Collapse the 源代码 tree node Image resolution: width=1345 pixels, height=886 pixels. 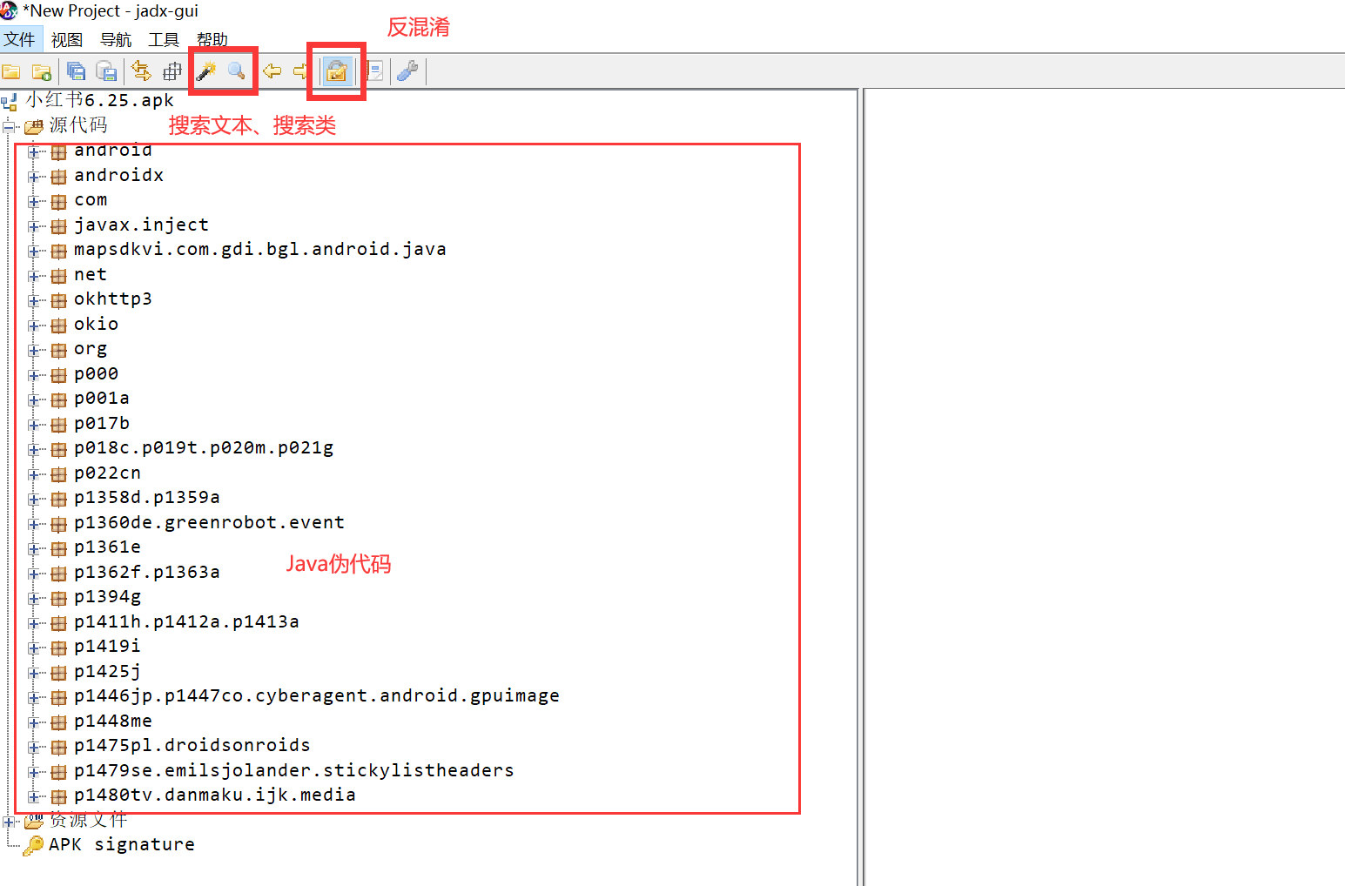(10, 127)
